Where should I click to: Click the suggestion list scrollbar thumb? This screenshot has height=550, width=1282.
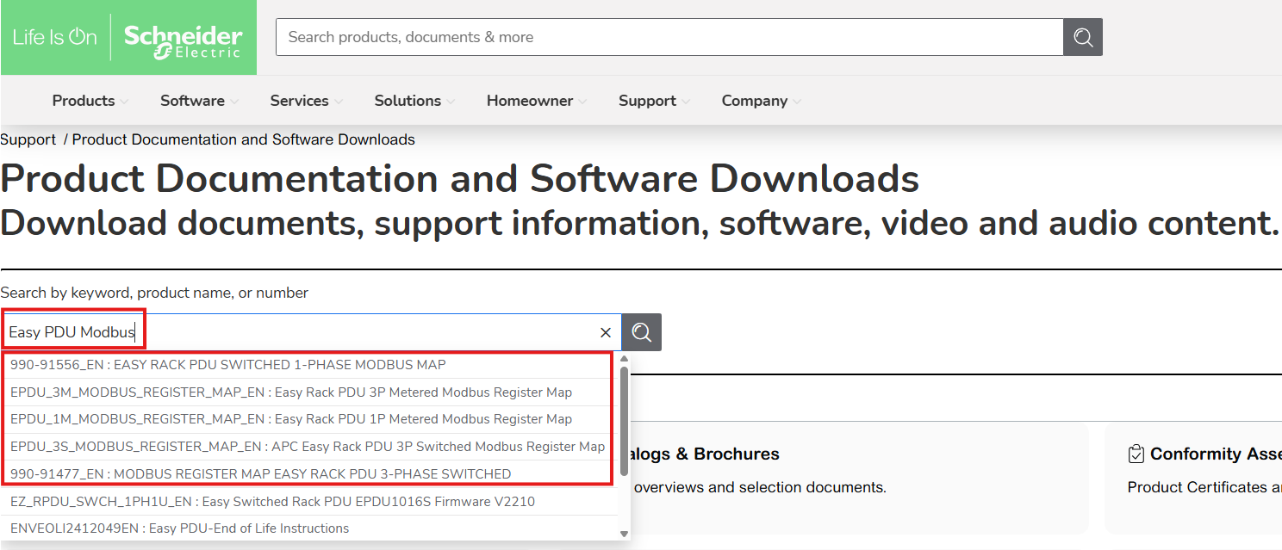click(625, 422)
